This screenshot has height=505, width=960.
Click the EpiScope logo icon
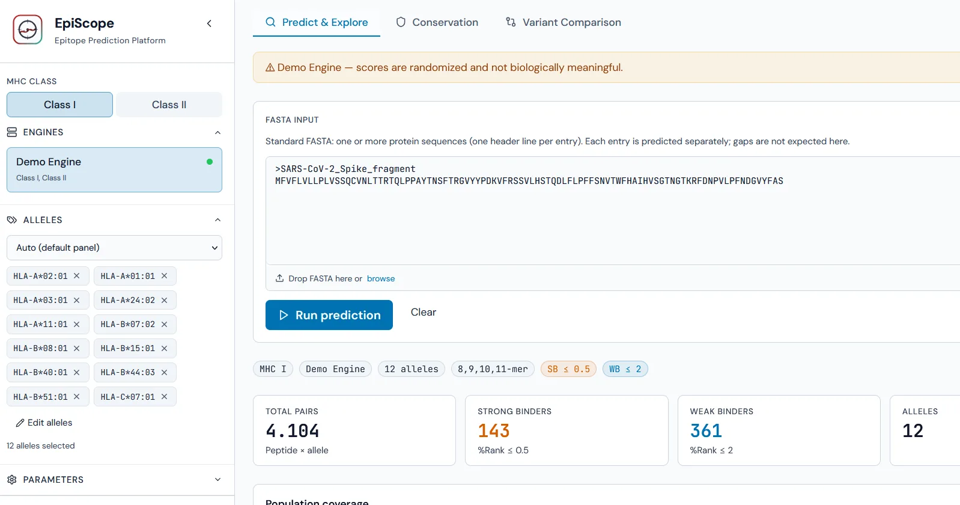point(28,29)
